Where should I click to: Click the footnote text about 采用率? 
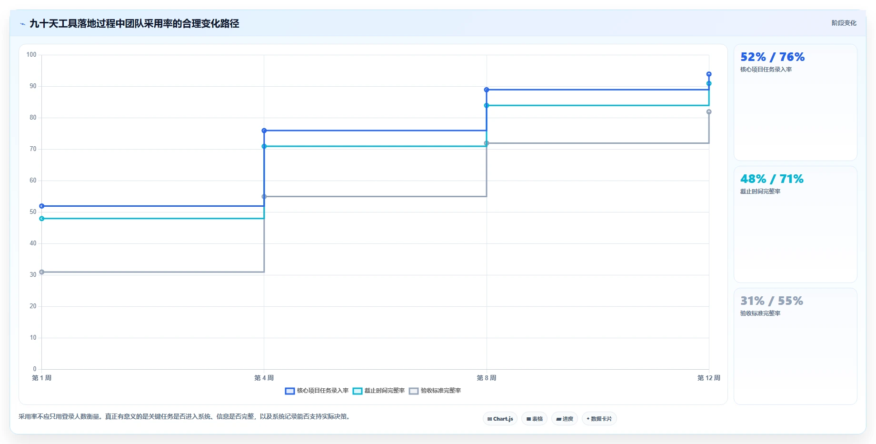tap(185, 416)
